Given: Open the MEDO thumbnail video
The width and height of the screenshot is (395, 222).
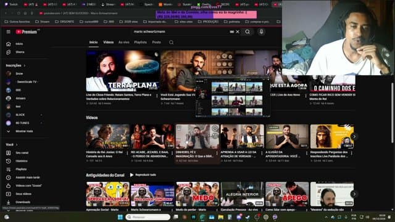Looking at the screenshot, I should pyautogui.click(x=197, y=194).
